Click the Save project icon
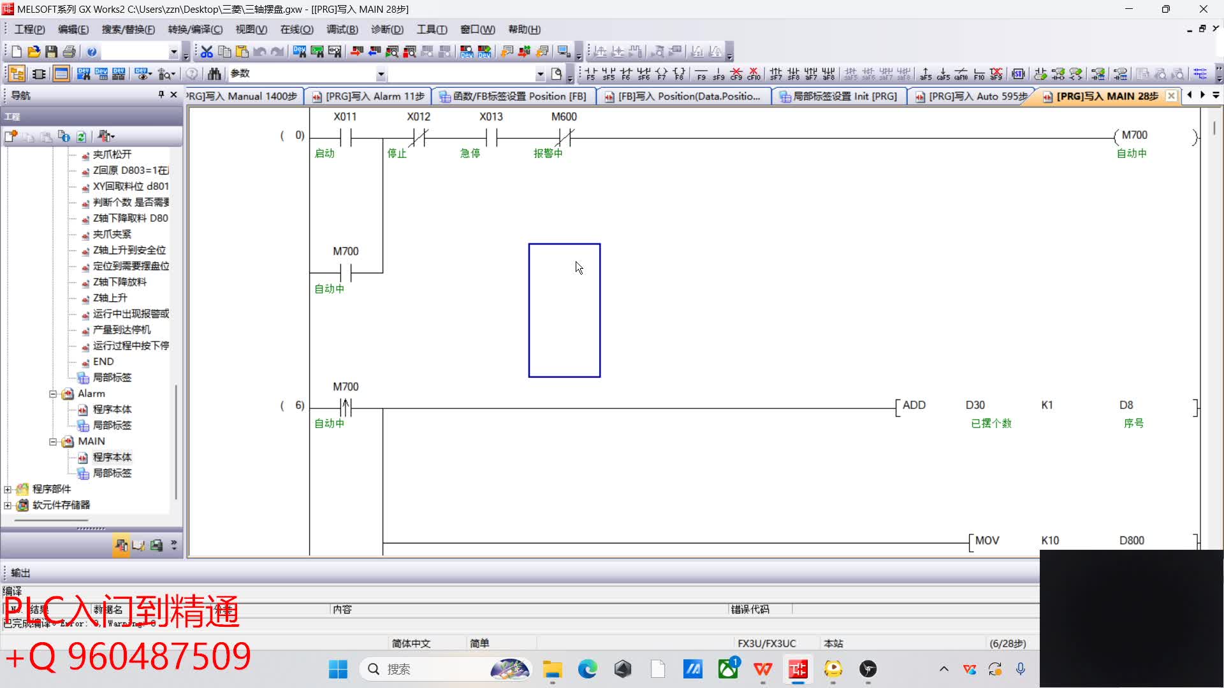1224x688 pixels. (52, 52)
